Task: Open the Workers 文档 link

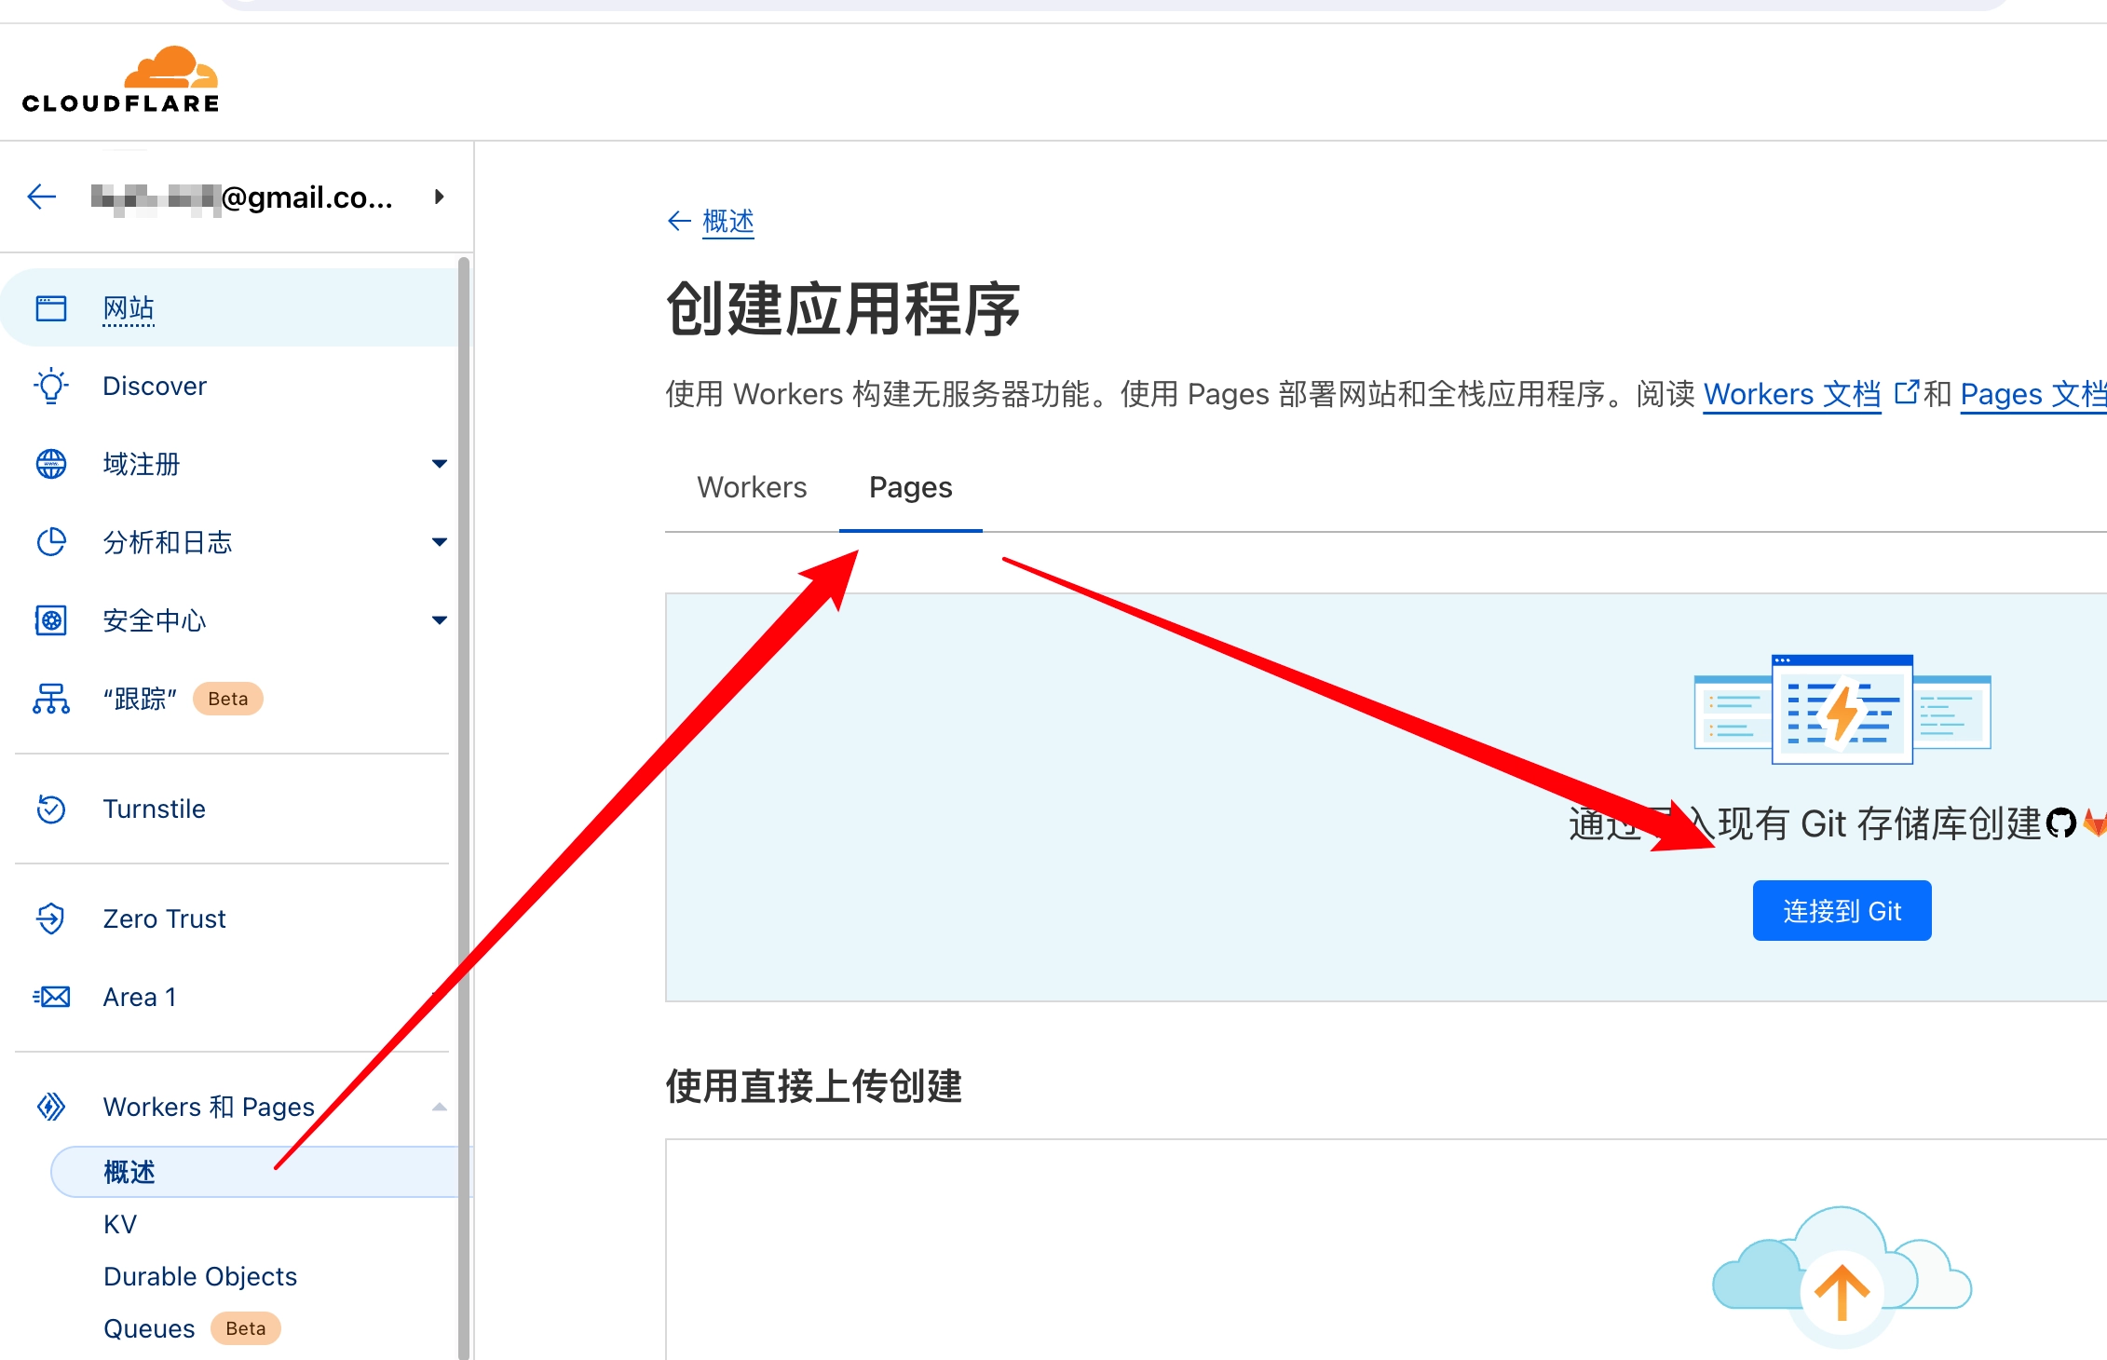Action: coord(1791,394)
